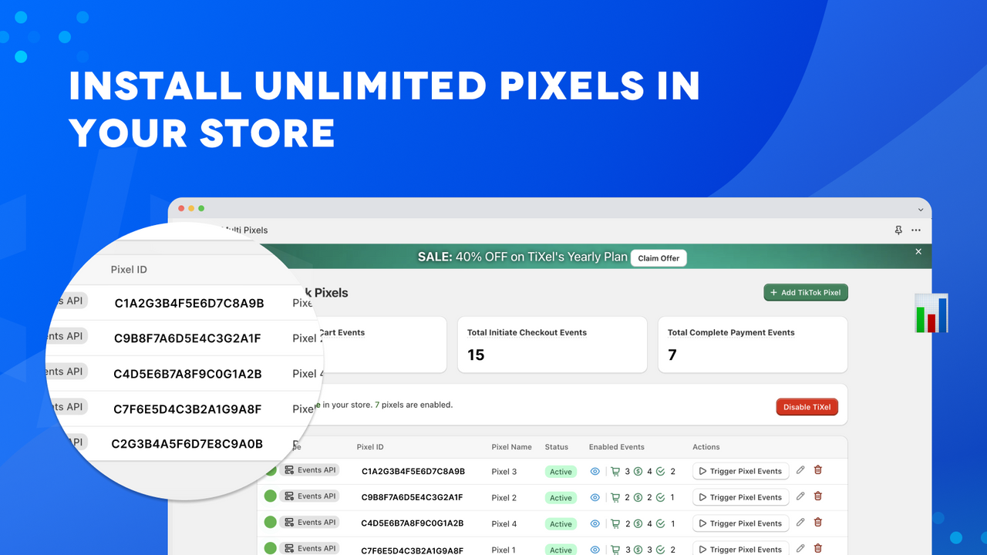
Task: Click the Events API badge in Pixel 4 row
Action: 309,523
